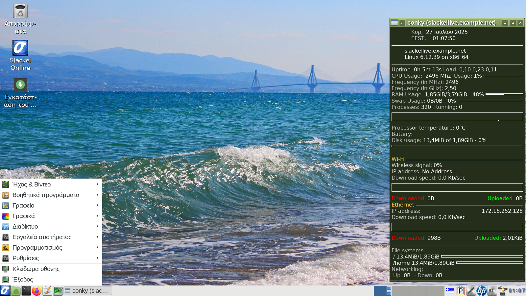Click the network connection tray icon
The image size is (526, 296).
point(471,291)
